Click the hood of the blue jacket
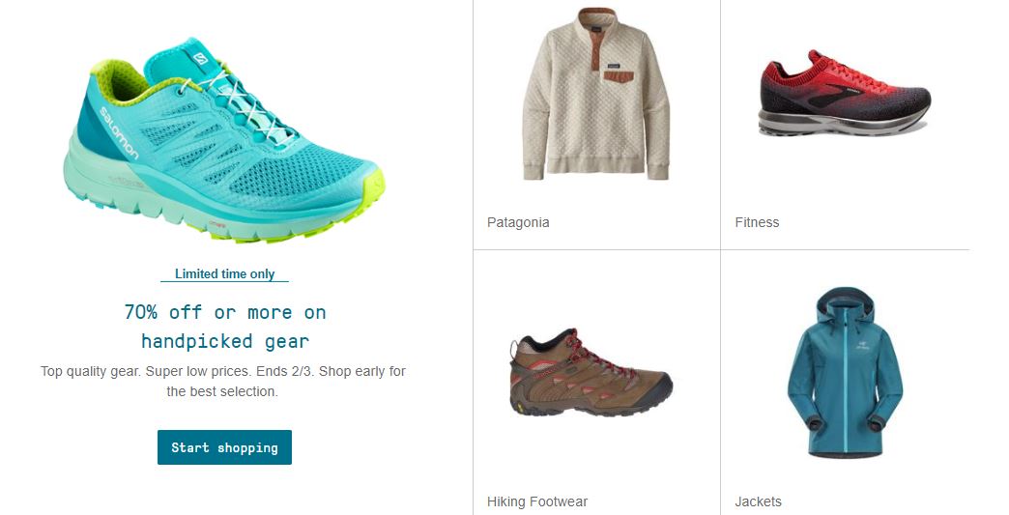 coord(846,302)
